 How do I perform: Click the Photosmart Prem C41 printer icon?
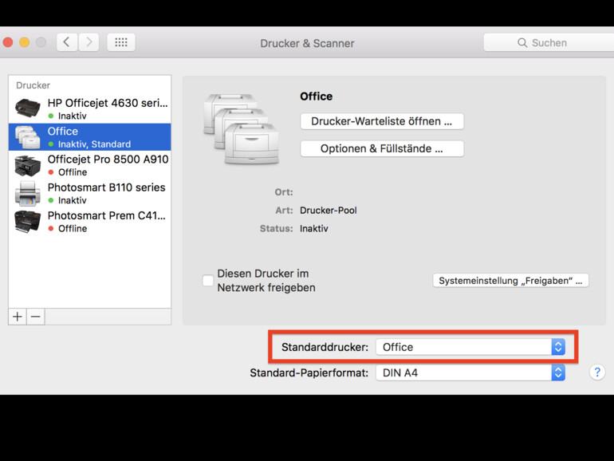click(27, 222)
